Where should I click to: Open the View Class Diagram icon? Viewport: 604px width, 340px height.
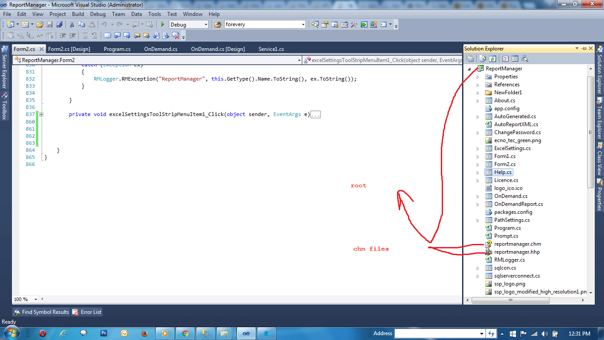[525, 58]
